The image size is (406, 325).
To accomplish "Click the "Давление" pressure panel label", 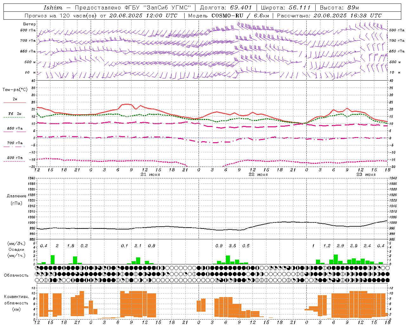I will click(16, 196).
